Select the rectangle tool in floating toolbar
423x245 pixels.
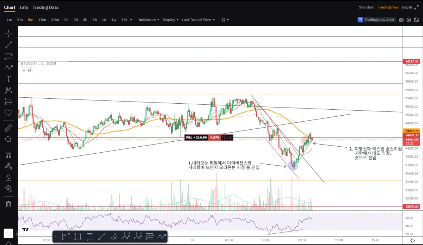(78, 236)
